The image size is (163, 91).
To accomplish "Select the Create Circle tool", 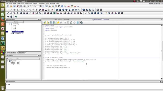I will (x=15, y=10).
